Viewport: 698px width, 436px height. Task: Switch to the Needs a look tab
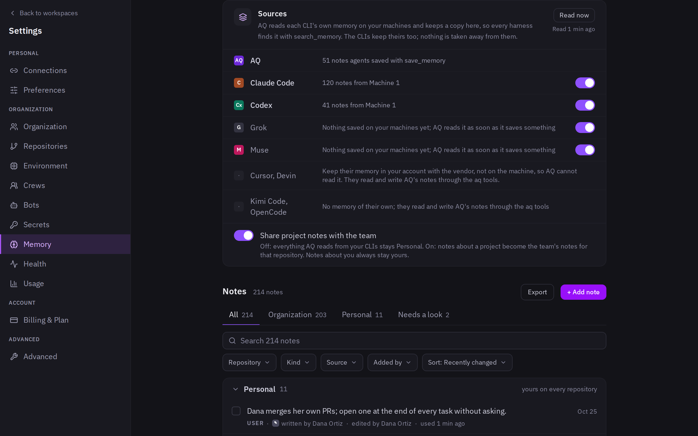tap(423, 314)
